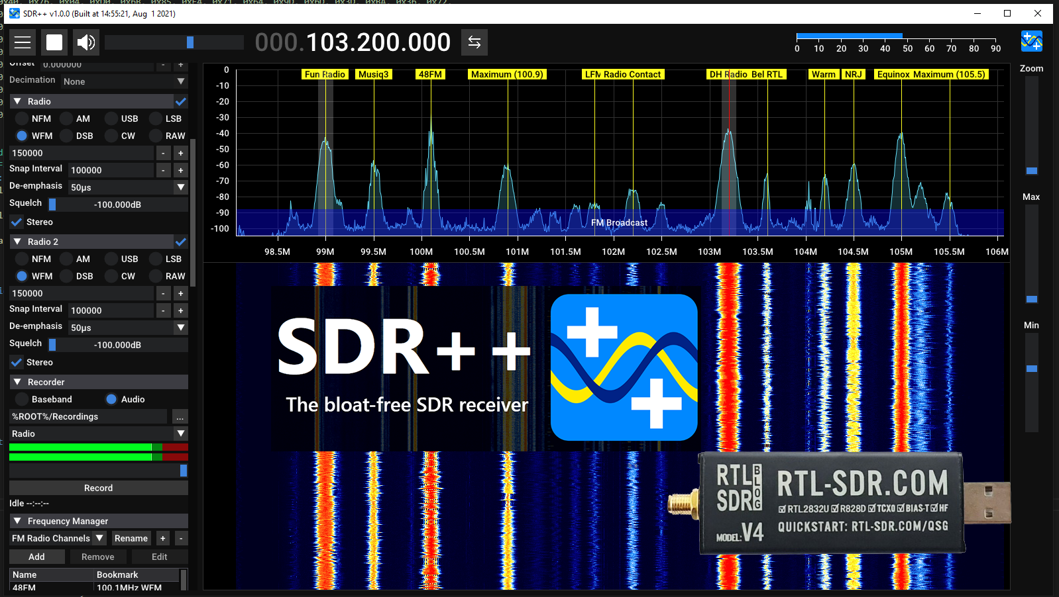The image size is (1059, 597).
Task: Toggle the hamburger menu panel
Action: pos(23,42)
